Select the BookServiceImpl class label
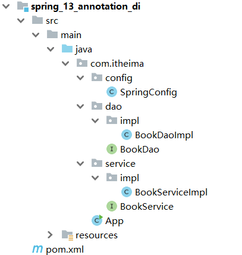This screenshot has width=242, height=255. (x=171, y=192)
